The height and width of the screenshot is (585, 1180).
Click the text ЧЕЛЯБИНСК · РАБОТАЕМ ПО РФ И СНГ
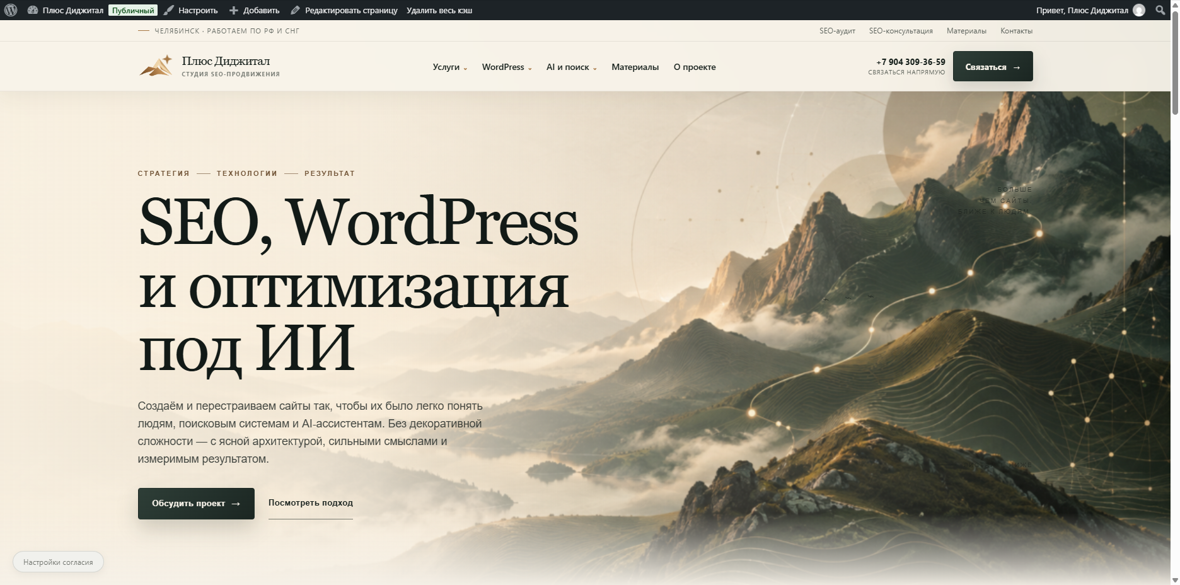227,31
